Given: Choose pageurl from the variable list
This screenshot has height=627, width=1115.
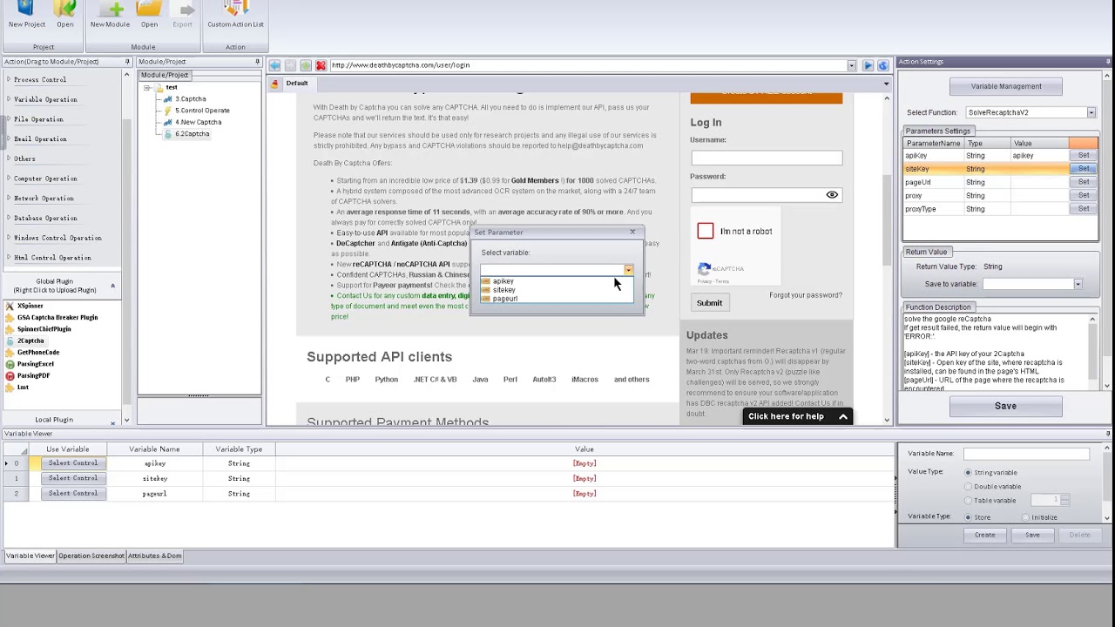Looking at the screenshot, I should (x=504, y=299).
